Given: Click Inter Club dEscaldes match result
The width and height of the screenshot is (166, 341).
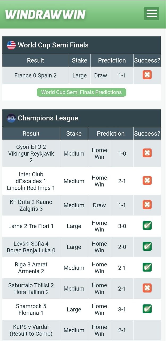Looking at the screenshot, I should [31, 181].
